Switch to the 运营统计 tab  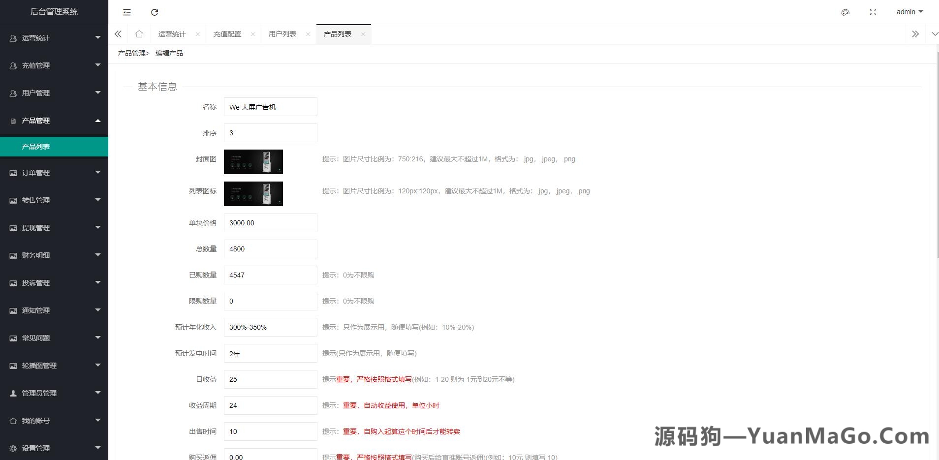pos(172,33)
